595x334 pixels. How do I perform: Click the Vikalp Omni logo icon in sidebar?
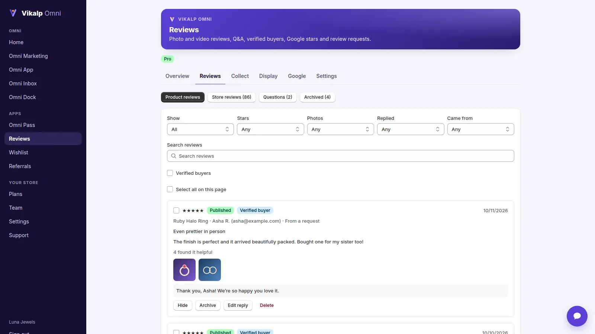(x=13, y=13)
